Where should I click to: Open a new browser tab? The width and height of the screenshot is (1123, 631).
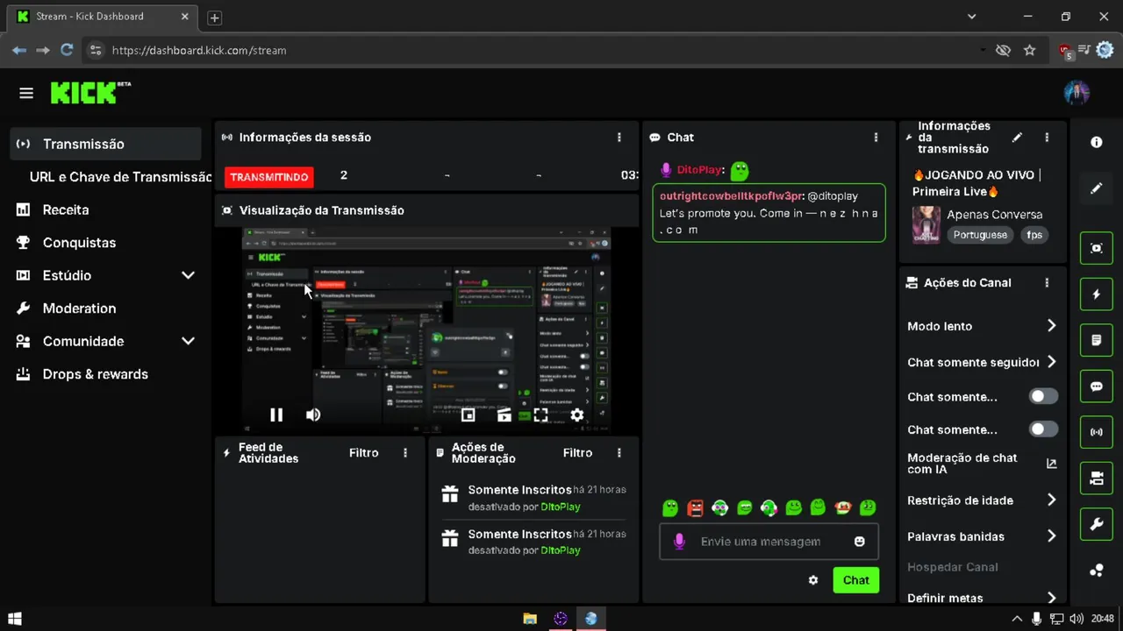coord(214,18)
